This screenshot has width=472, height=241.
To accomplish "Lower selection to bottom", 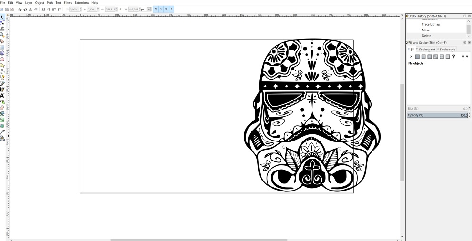I will coord(43,10).
